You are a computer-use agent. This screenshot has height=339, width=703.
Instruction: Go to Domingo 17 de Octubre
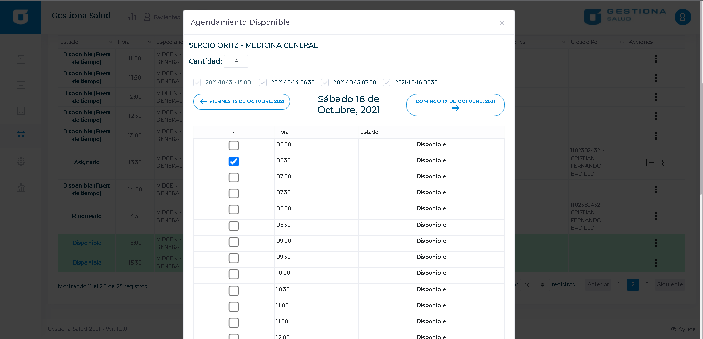[455, 105]
